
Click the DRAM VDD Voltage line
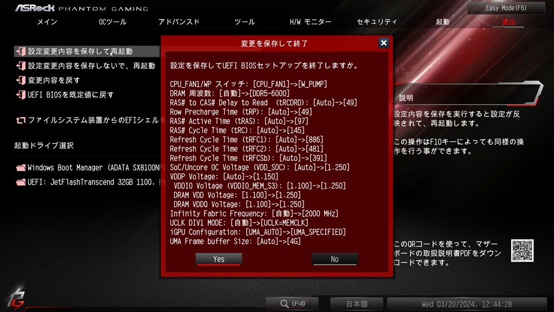pos(237,195)
